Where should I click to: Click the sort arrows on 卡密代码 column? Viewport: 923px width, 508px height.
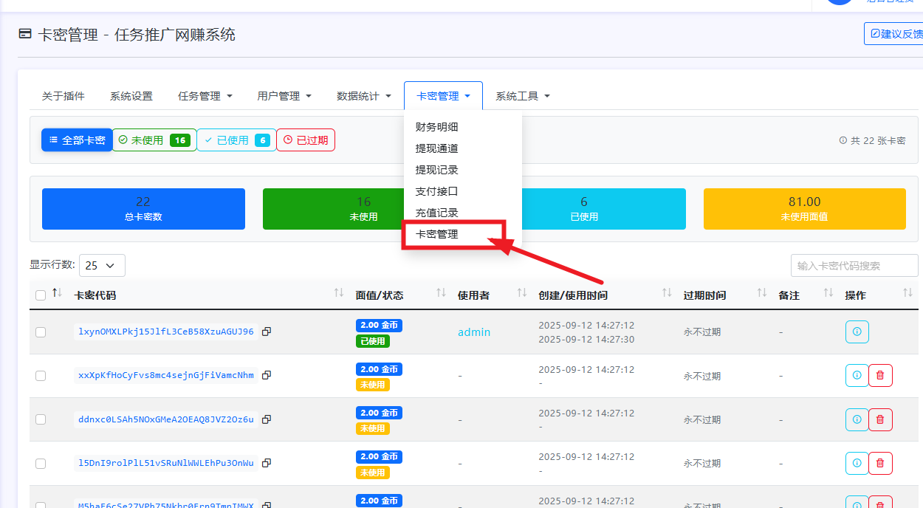pyautogui.click(x=338, y=294)
